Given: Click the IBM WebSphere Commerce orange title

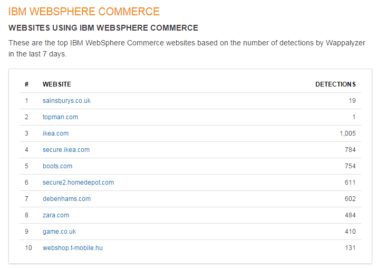Looking at the screenshot, I should pyautogui.click(x=84, y=12).
